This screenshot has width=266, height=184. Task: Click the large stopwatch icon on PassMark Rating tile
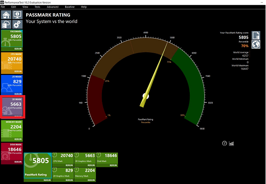pos(31,160)
